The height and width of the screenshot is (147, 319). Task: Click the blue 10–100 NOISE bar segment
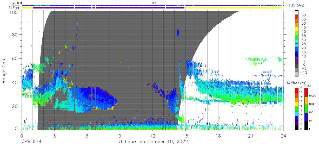point(306,117)
